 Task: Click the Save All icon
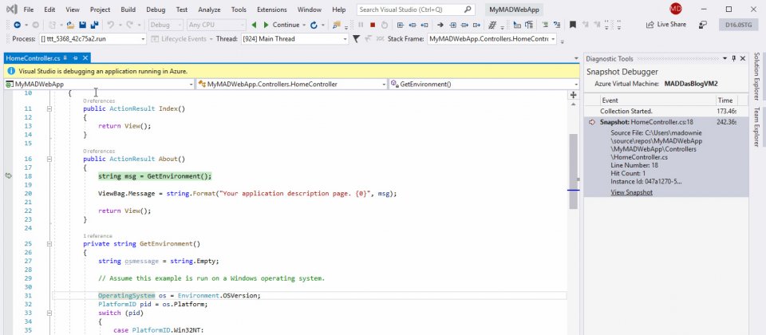[x=94, y=25]
